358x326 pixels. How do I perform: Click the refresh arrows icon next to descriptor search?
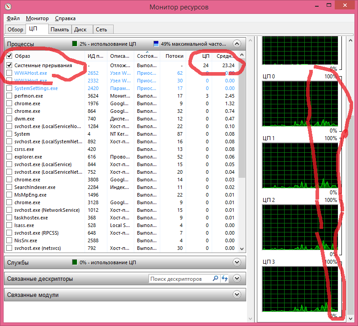(x=225, y=279)
